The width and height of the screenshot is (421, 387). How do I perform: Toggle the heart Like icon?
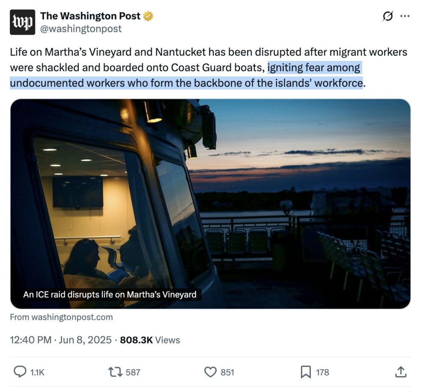(x=210, y=372)
